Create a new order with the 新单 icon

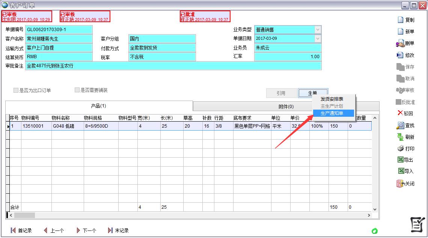point(407,31)
